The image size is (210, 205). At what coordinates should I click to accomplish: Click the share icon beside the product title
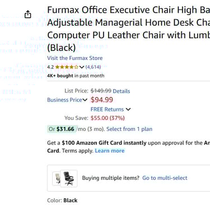click(x=28, y=15)
